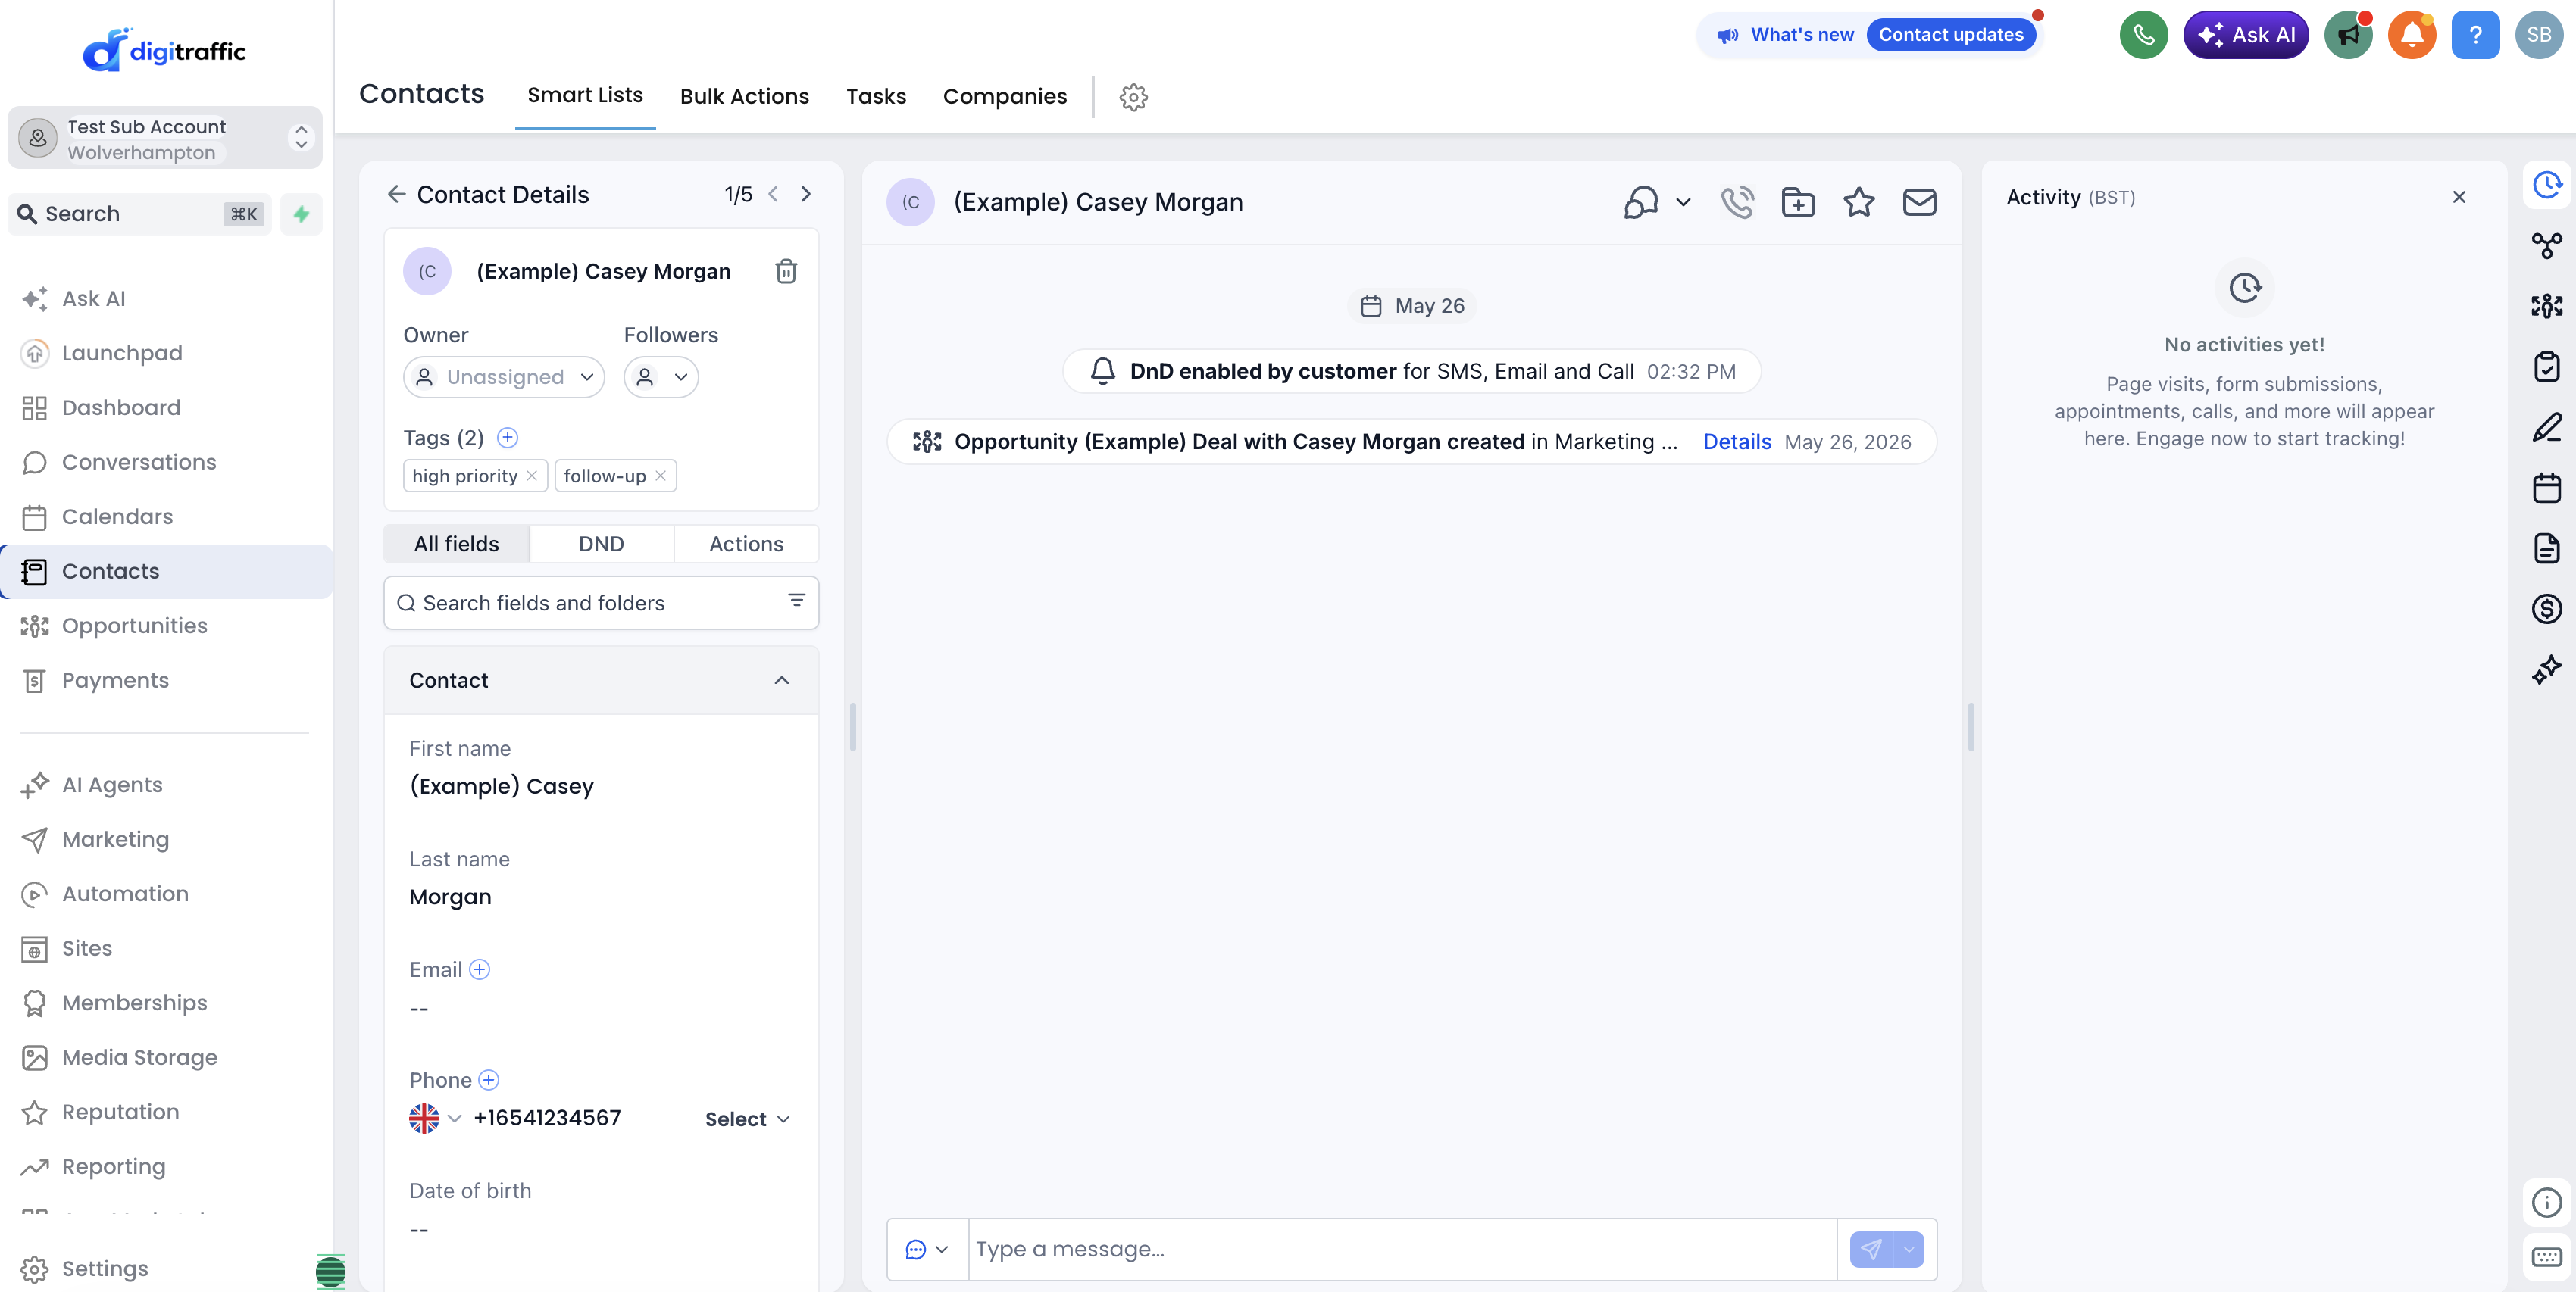Click the envelope icon in conversation header
Viewport: 2576px width, 1292px height.
(x=1919, y=202)
